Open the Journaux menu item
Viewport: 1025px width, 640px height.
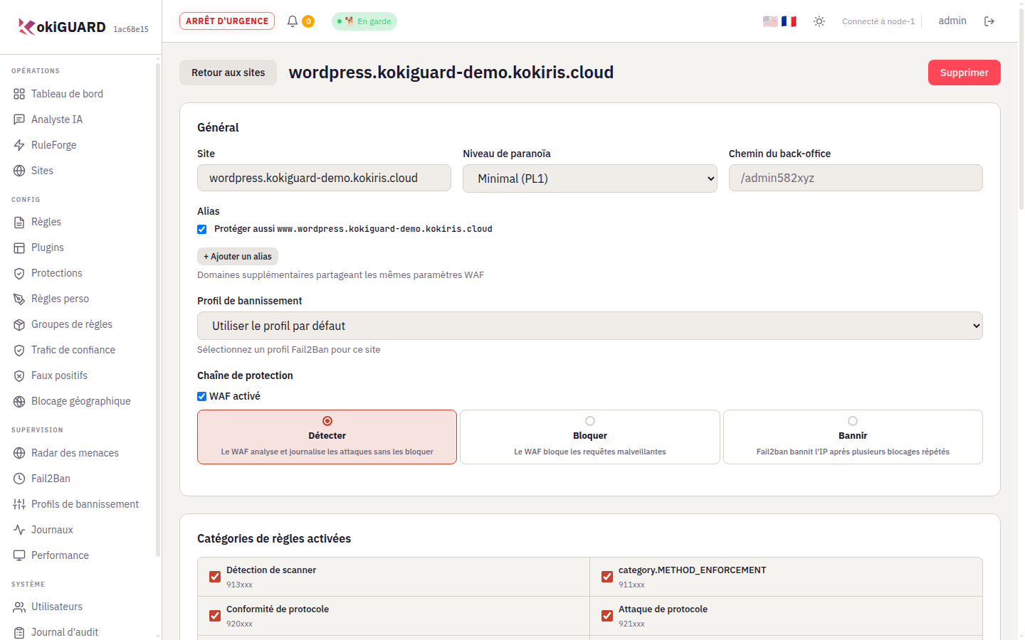[x=78, y=530]
